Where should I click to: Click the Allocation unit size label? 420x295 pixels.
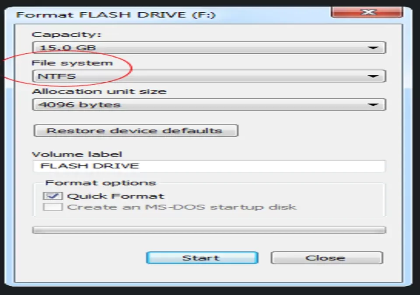(99, 91)
